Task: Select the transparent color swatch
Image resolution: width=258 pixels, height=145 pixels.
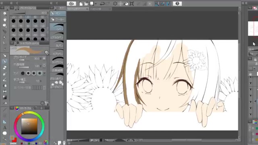Action: (x=13, y=143)
